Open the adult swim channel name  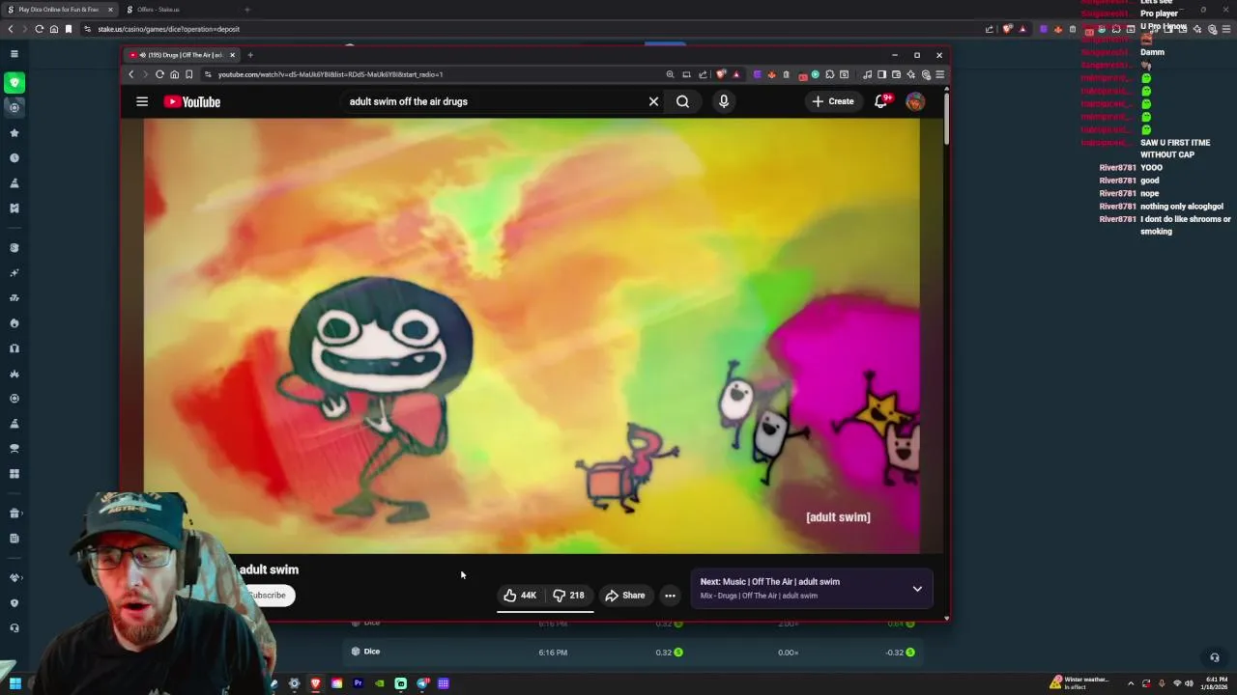pos(269,570)
